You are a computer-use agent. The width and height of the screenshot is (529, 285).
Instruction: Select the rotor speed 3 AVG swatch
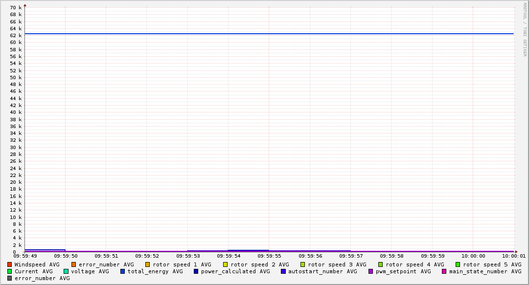[303, 264]
